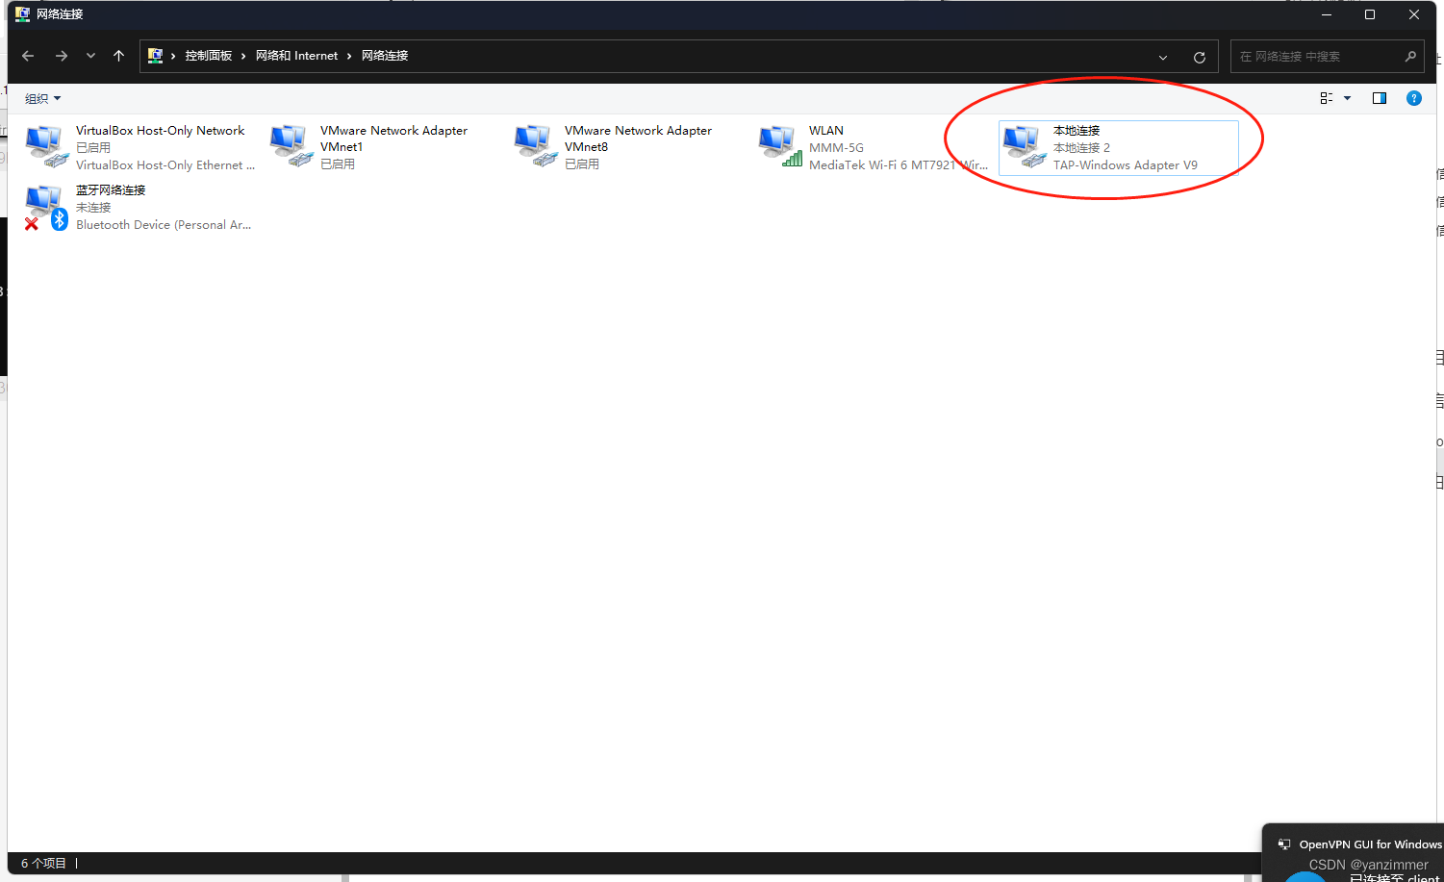Image resolution: width=1444 pixels, height=882 pixels.
Task: Click the VMnet1 label text
Action: click(342, 147)
